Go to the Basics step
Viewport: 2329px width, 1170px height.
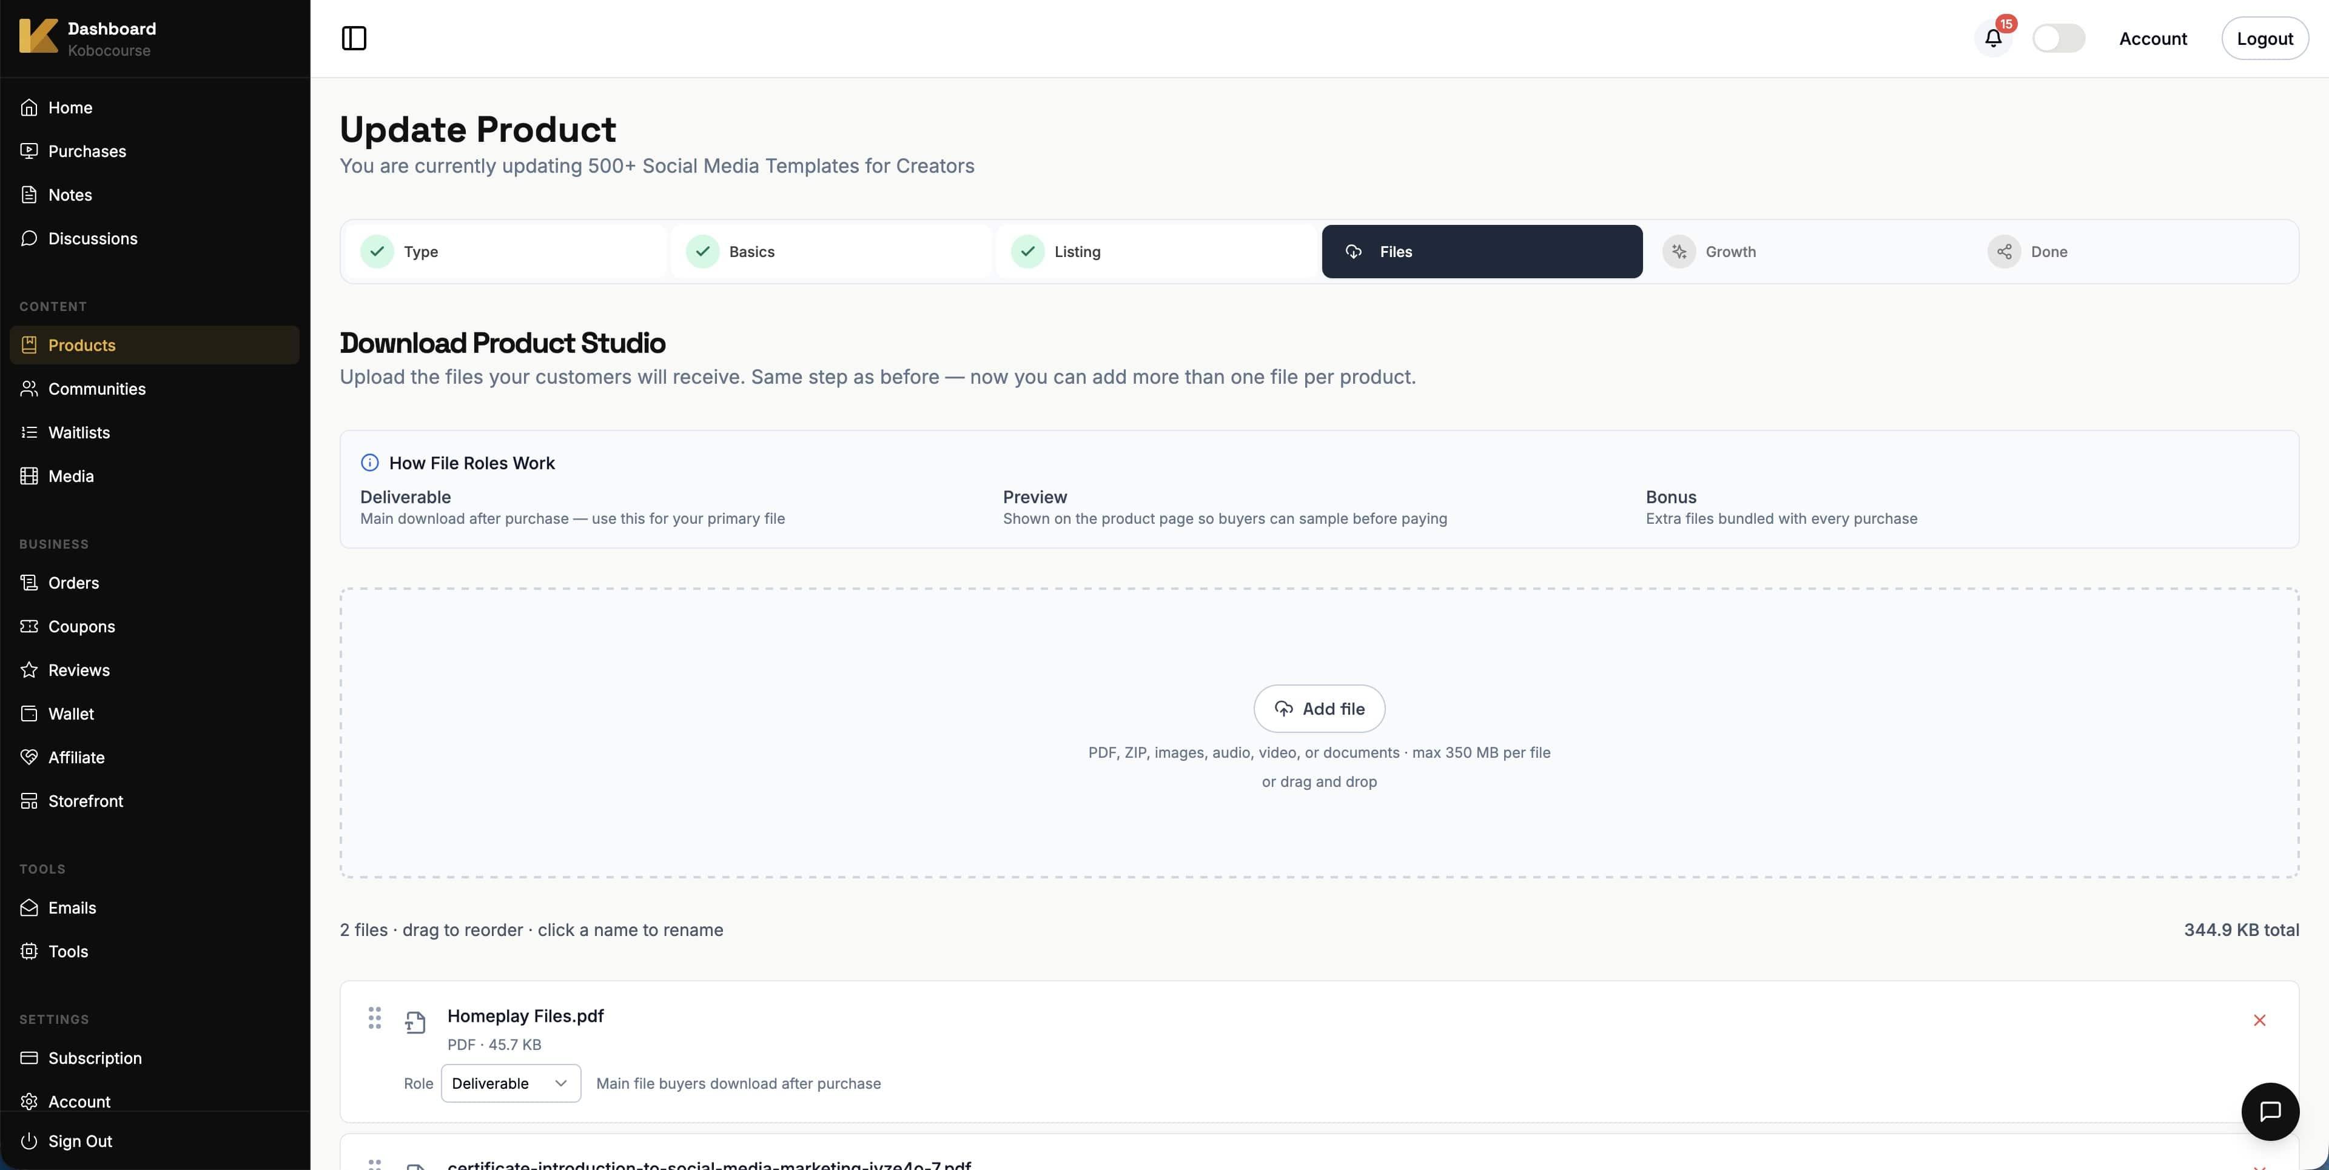[831, 251]
